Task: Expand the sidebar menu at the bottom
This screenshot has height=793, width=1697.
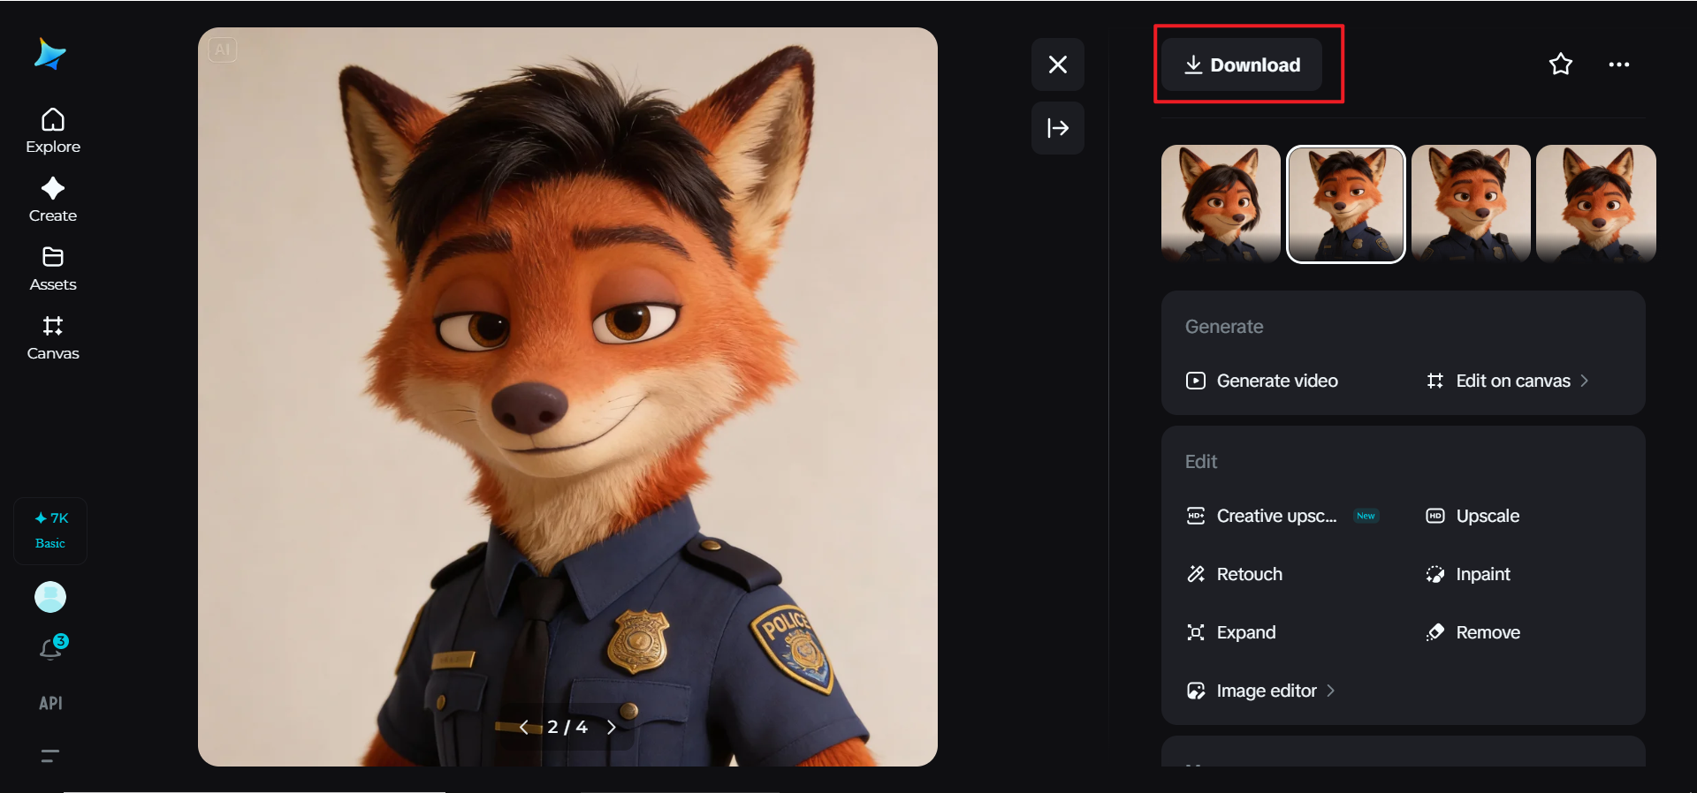Action: [x=50, y=755]
